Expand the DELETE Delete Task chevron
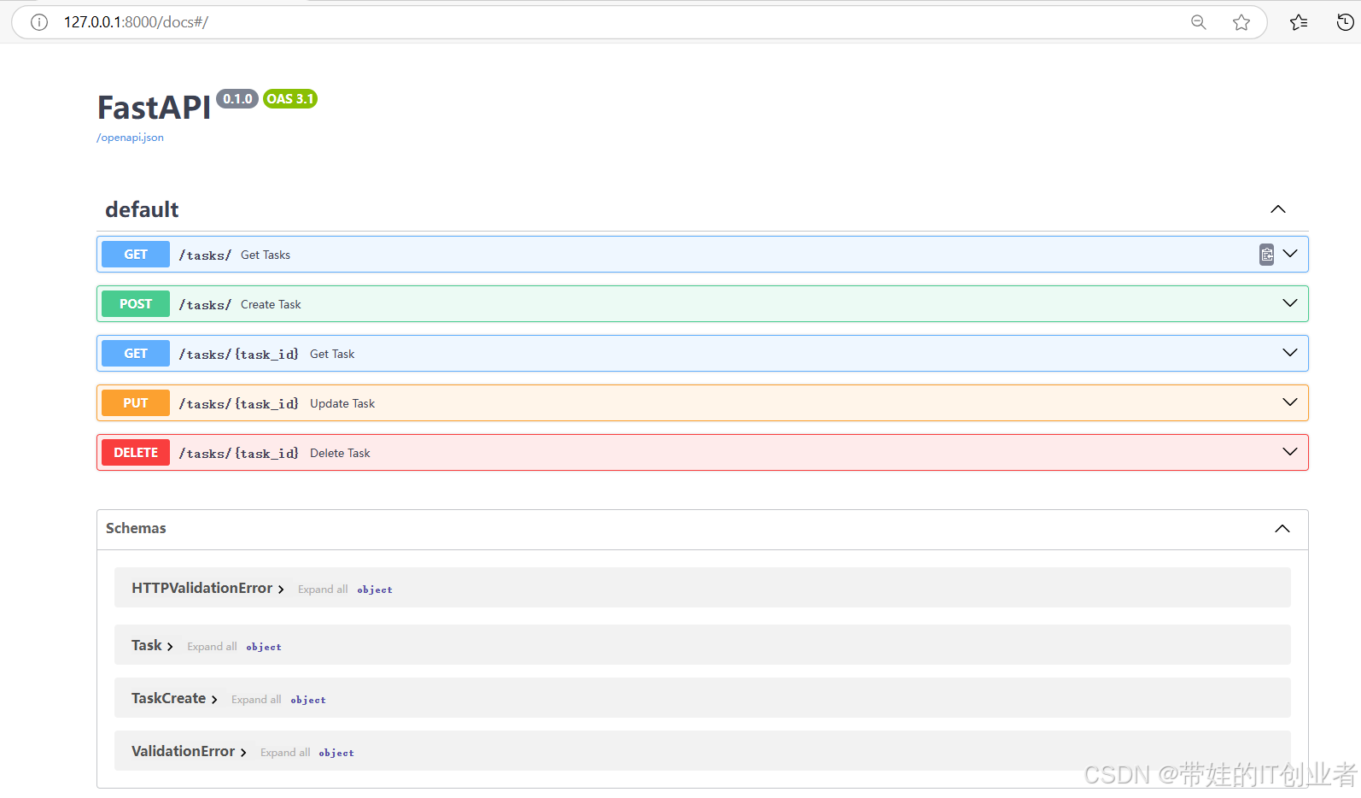 pyautogui.click(x=1290, y=452)
